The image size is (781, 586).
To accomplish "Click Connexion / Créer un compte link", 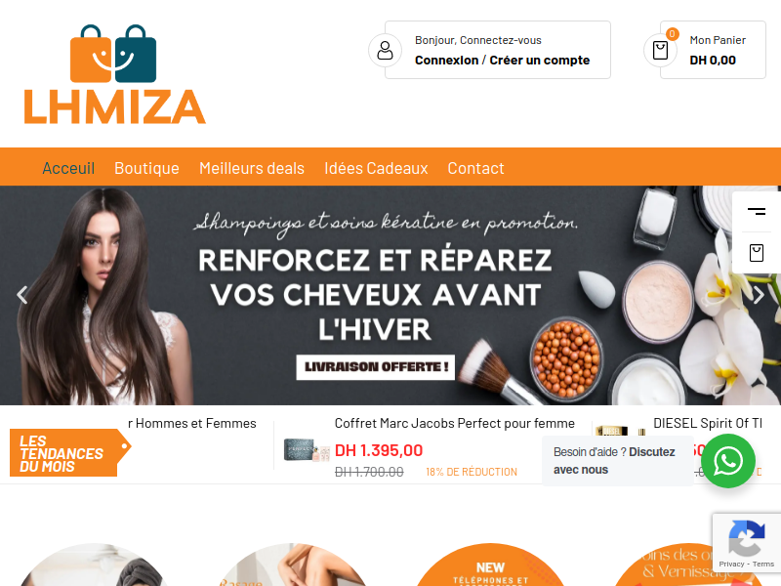I will (x=502, y=61).
